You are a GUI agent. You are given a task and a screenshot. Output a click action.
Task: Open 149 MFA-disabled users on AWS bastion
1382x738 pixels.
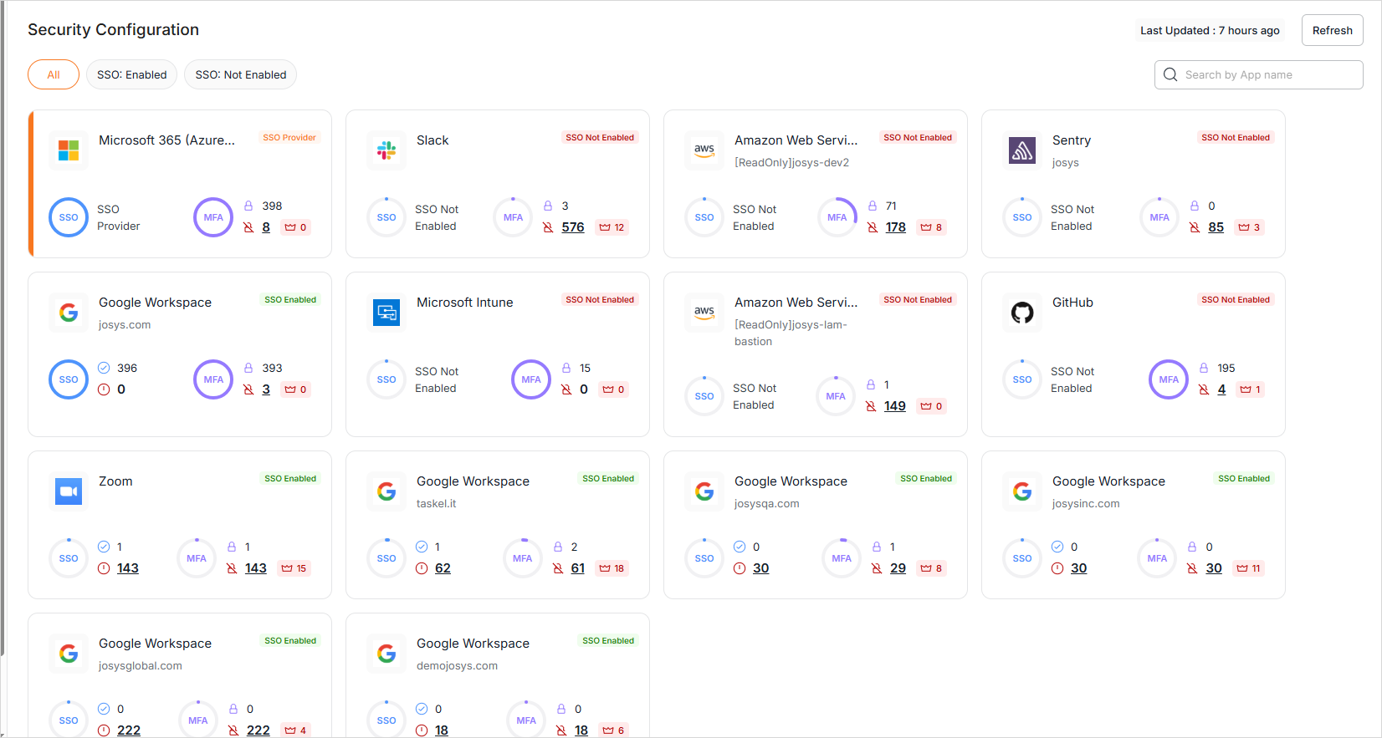[895, 406]
